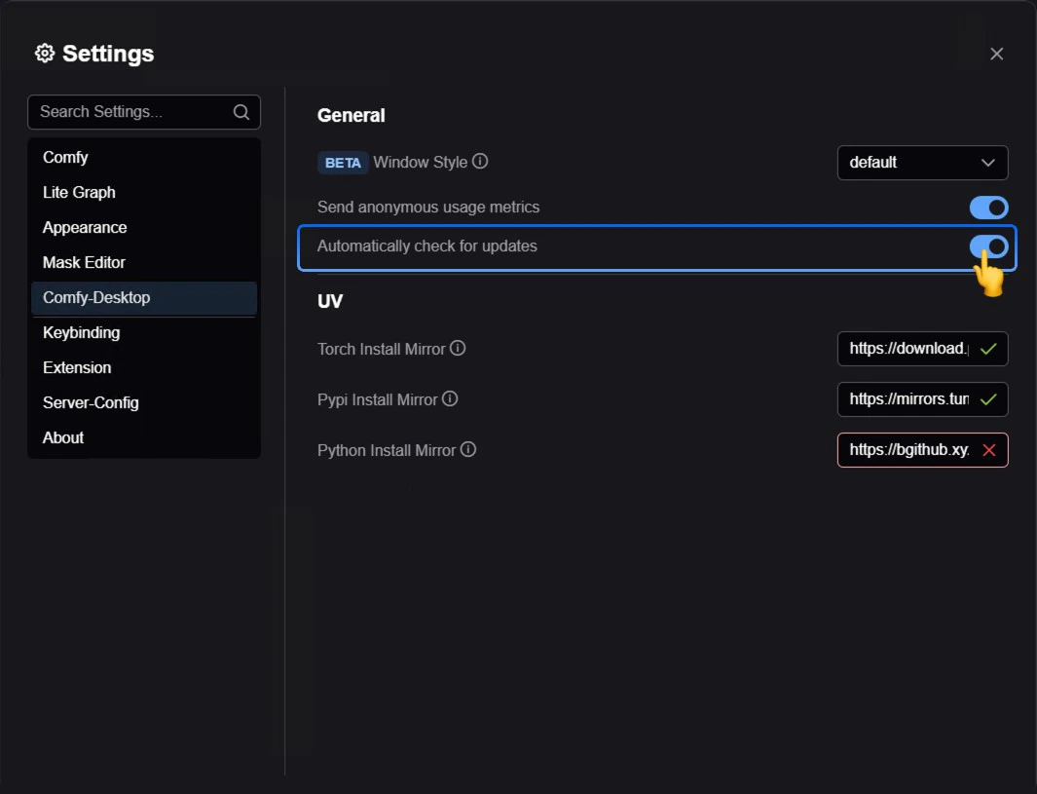Click the green checkmark beside Pypi mirror URL

point(990,399)
